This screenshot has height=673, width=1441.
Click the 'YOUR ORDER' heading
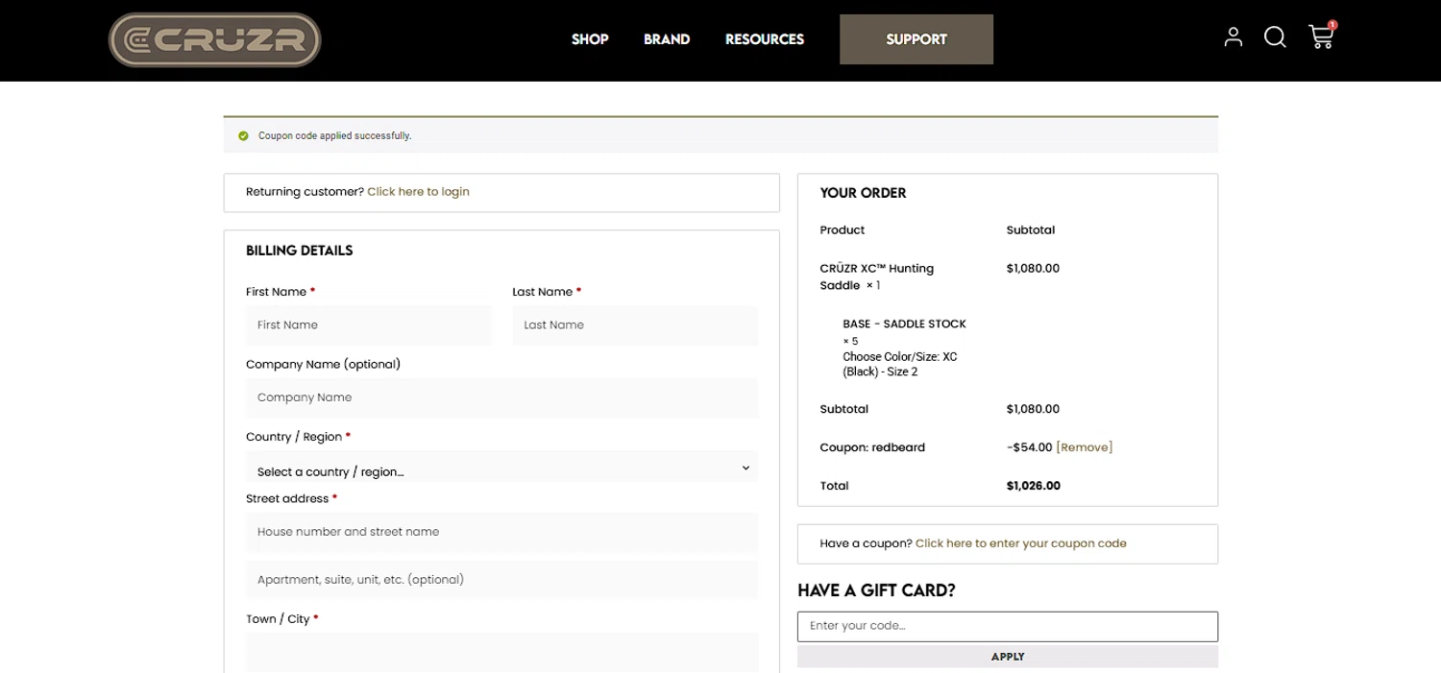tap(863, 193)
